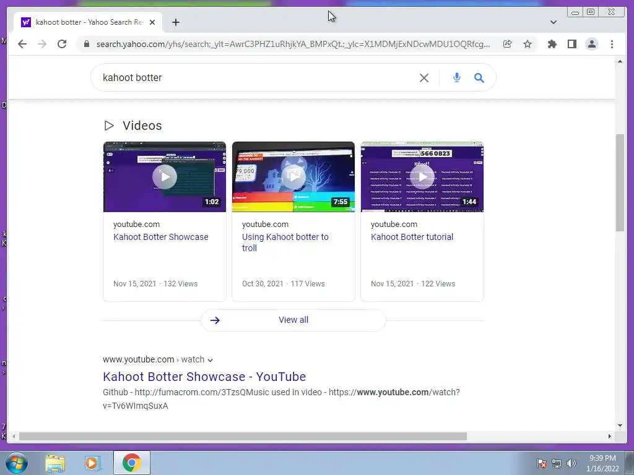The image size is (634, 475).
Task: Click the scroll down arrow
Action: (x=620, y=425)
